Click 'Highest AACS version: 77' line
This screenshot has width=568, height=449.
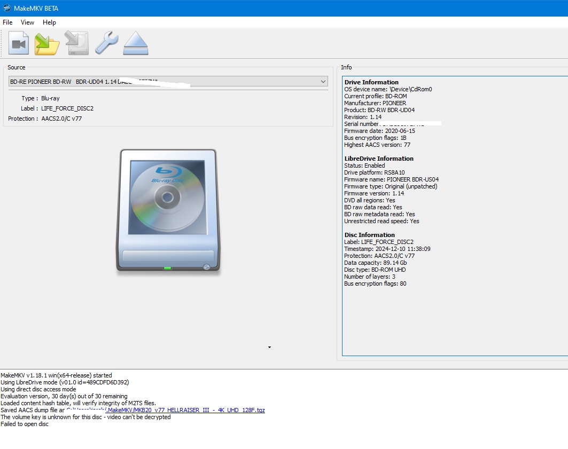click(377, 144)
